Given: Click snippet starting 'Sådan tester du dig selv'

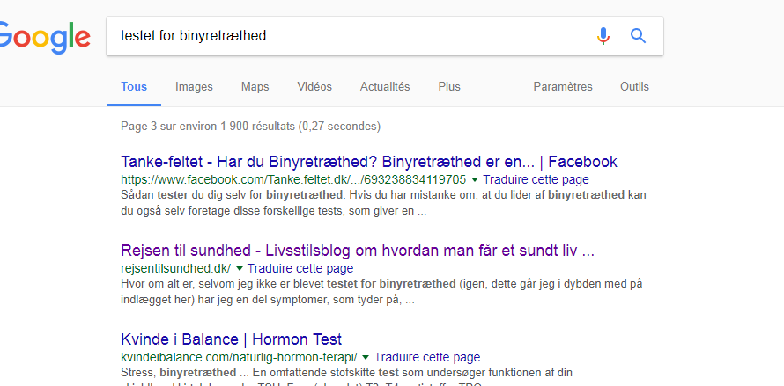Looking at the screenshot, I should click(x=383, y=203).
